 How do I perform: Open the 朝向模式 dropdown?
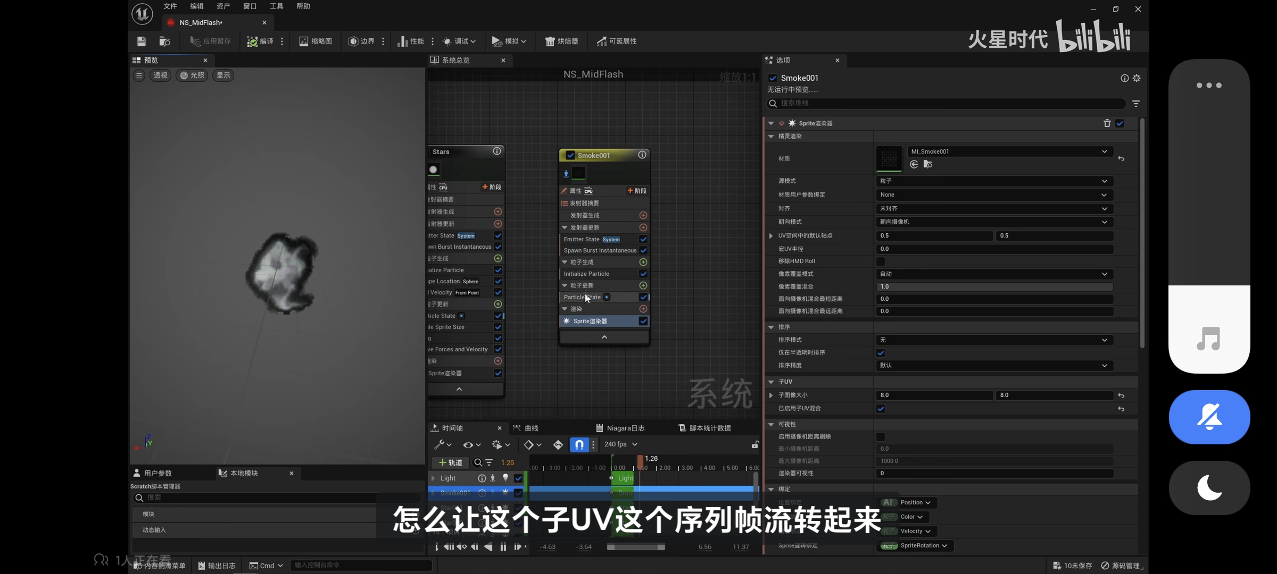pos(994,222)
